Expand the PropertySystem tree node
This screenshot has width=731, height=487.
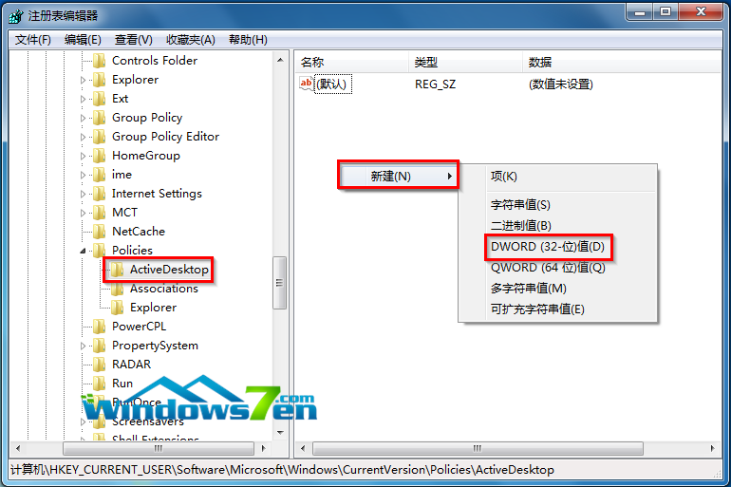pos(83,346)
